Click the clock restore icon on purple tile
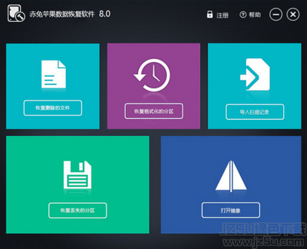 (x=152, y=75)
